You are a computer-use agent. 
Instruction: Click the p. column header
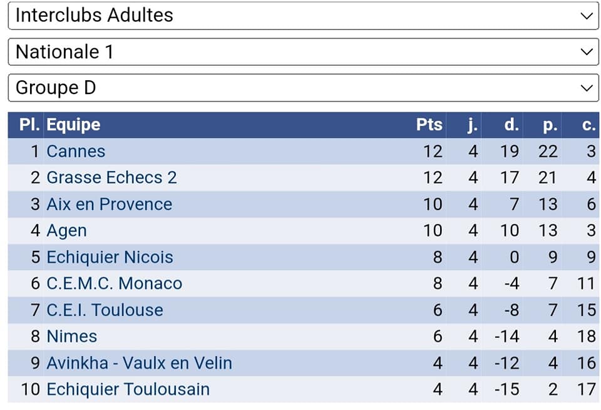coord(550,125)
